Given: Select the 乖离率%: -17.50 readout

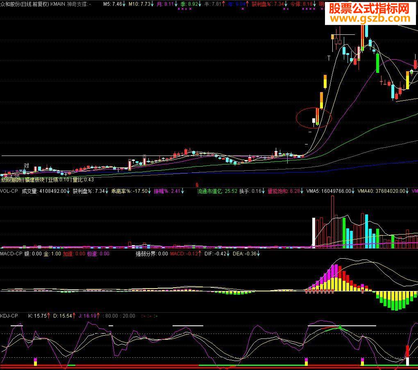Looking at the screenshot, I should [131, 191].
